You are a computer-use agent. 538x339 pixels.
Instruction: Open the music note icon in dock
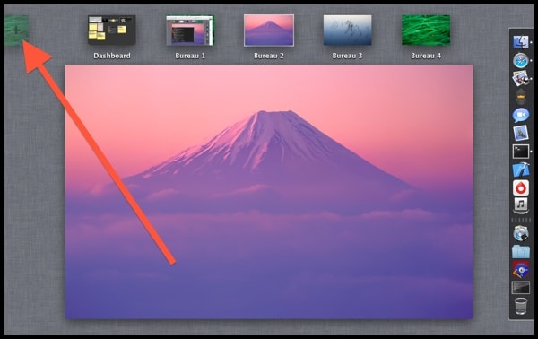(x=520, y=205)
